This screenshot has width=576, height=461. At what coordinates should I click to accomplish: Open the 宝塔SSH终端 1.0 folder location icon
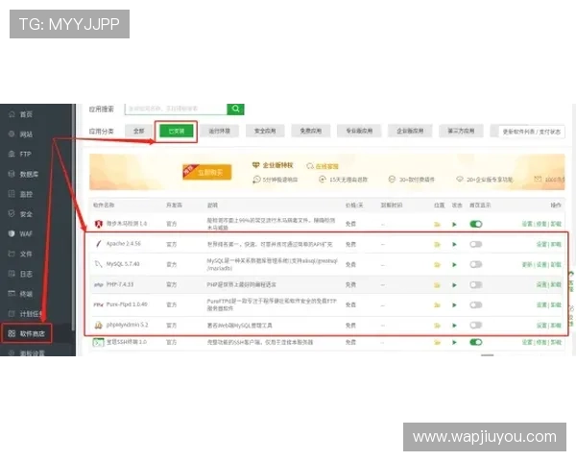click(x=437, y=342)
